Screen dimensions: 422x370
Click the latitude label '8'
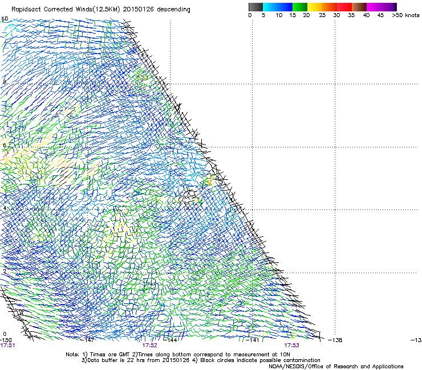4,82
